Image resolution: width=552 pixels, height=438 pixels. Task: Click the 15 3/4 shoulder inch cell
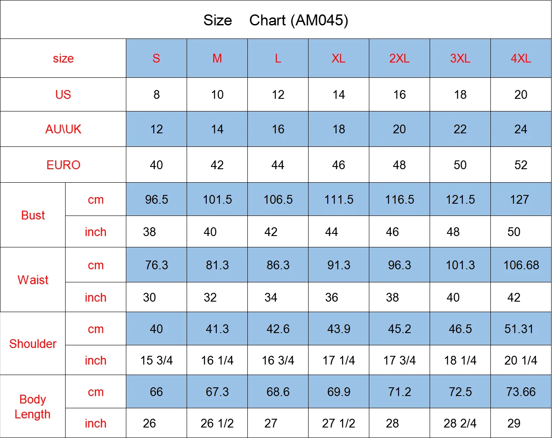point(156,361)
